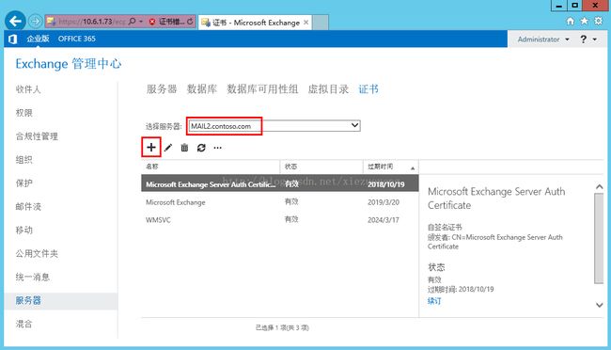Image resolution: width=611 pixels, height=350 pixels.
Task: Click the address bar reload icon
Action: click(x=190, y=22)
